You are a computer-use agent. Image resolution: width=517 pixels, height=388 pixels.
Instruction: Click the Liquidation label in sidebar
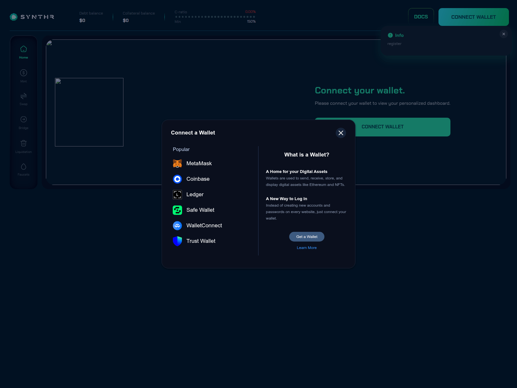pyautogui.click(x=24, y=152)
